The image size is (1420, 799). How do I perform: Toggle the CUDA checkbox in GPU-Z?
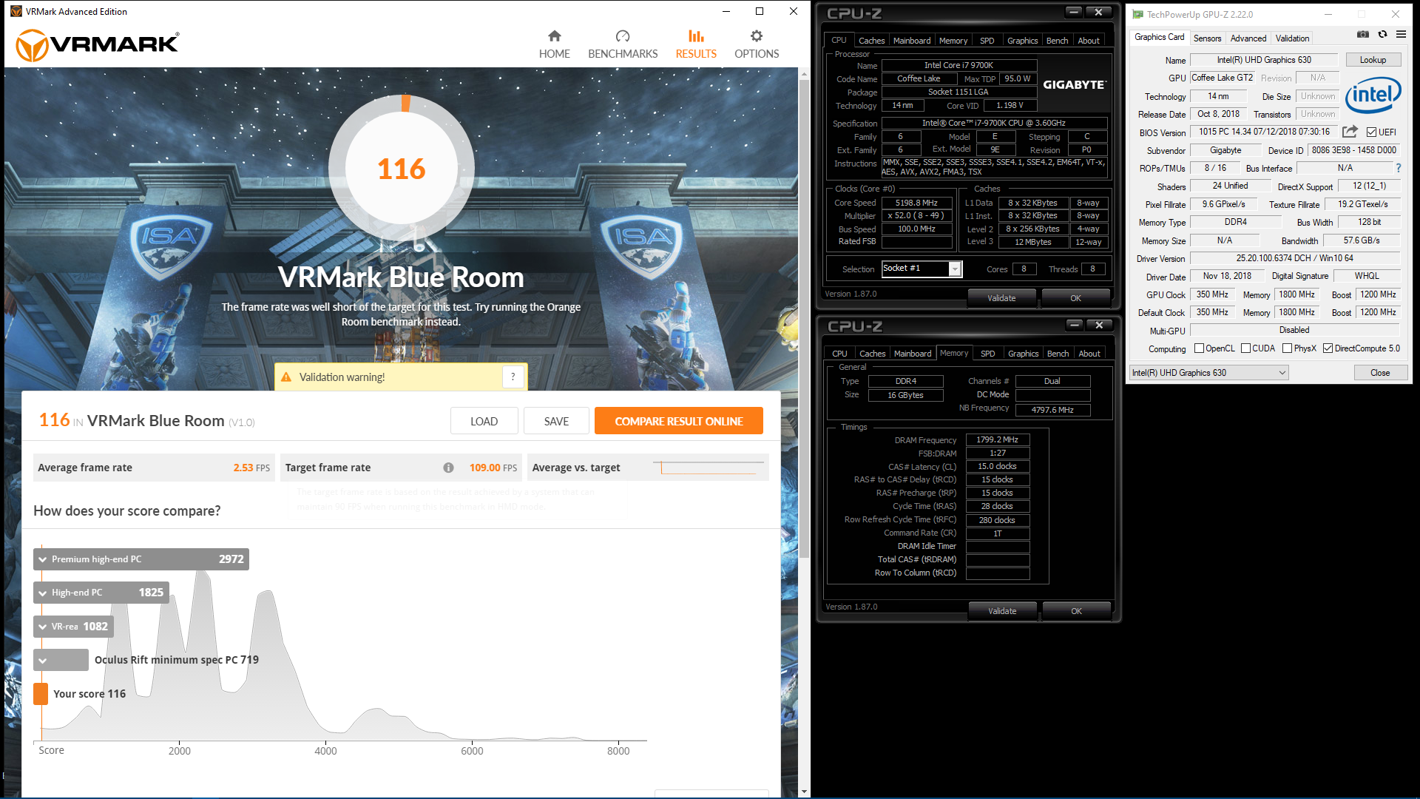[1245, 348]
